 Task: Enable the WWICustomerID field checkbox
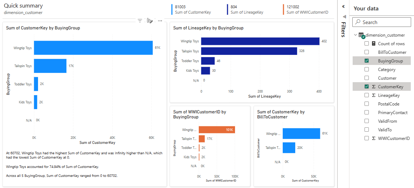pyautogui.click(x=367, y=138)
